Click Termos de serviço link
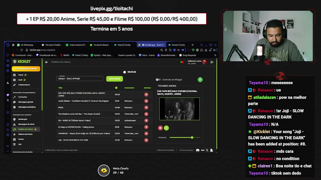Image resolution: width=321 pixels, height=180 pixels. pyautogui.click(x=186, y=150)
